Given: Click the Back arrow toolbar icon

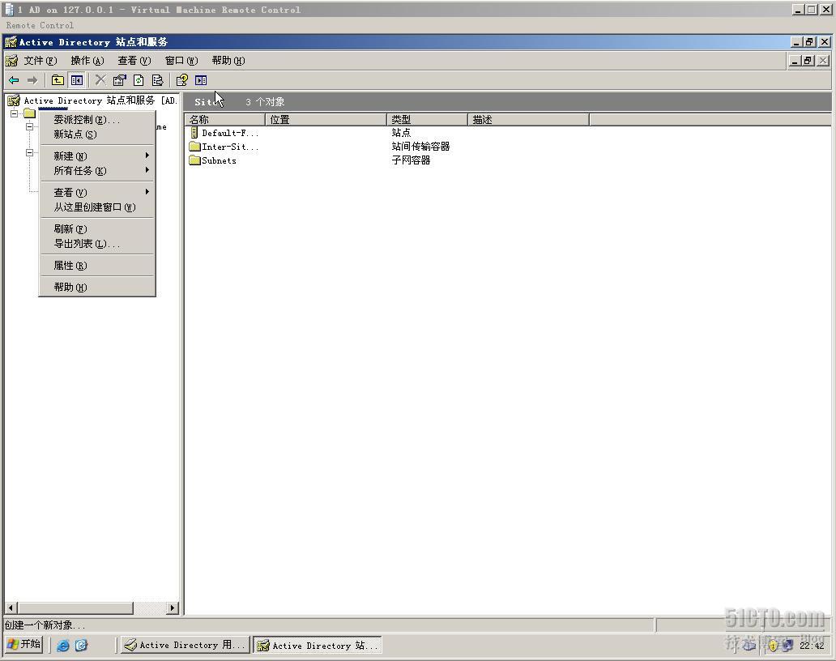Looking at the screenshot, I should pyautogui.click(x=14, y=80).
